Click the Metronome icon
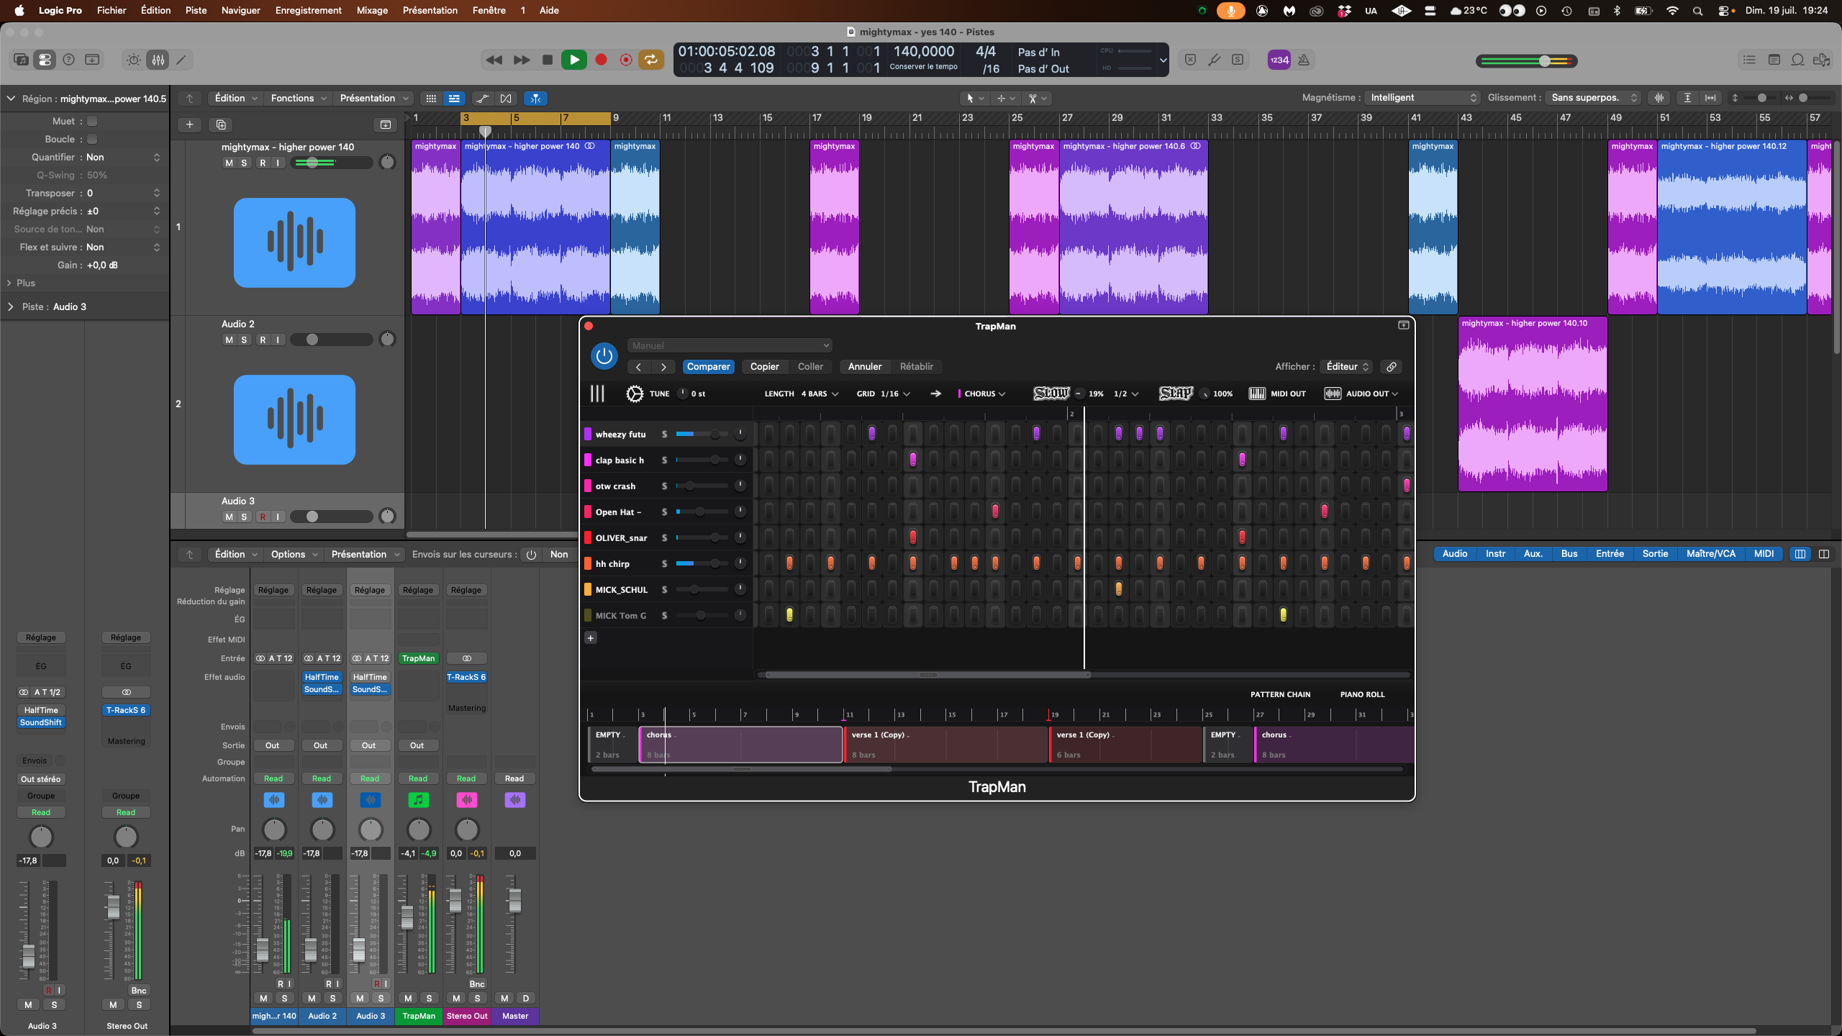Viewport: 1842px width, 1036px height. tap(1304, 60)
